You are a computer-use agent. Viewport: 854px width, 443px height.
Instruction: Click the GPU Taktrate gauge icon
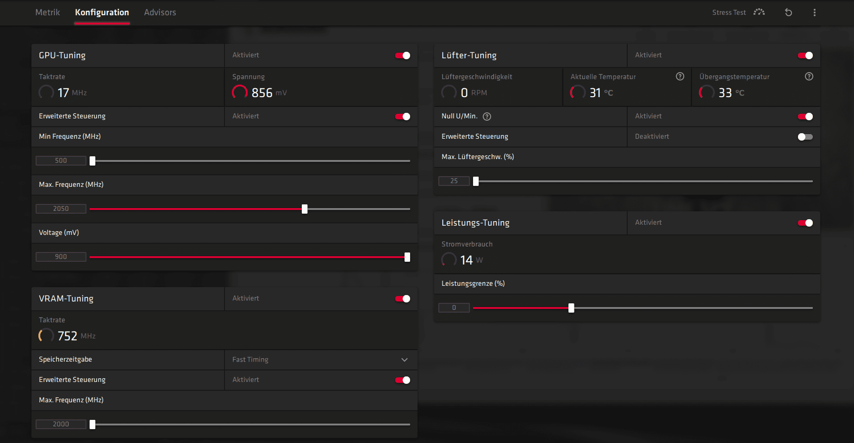[x=46, y=92]
